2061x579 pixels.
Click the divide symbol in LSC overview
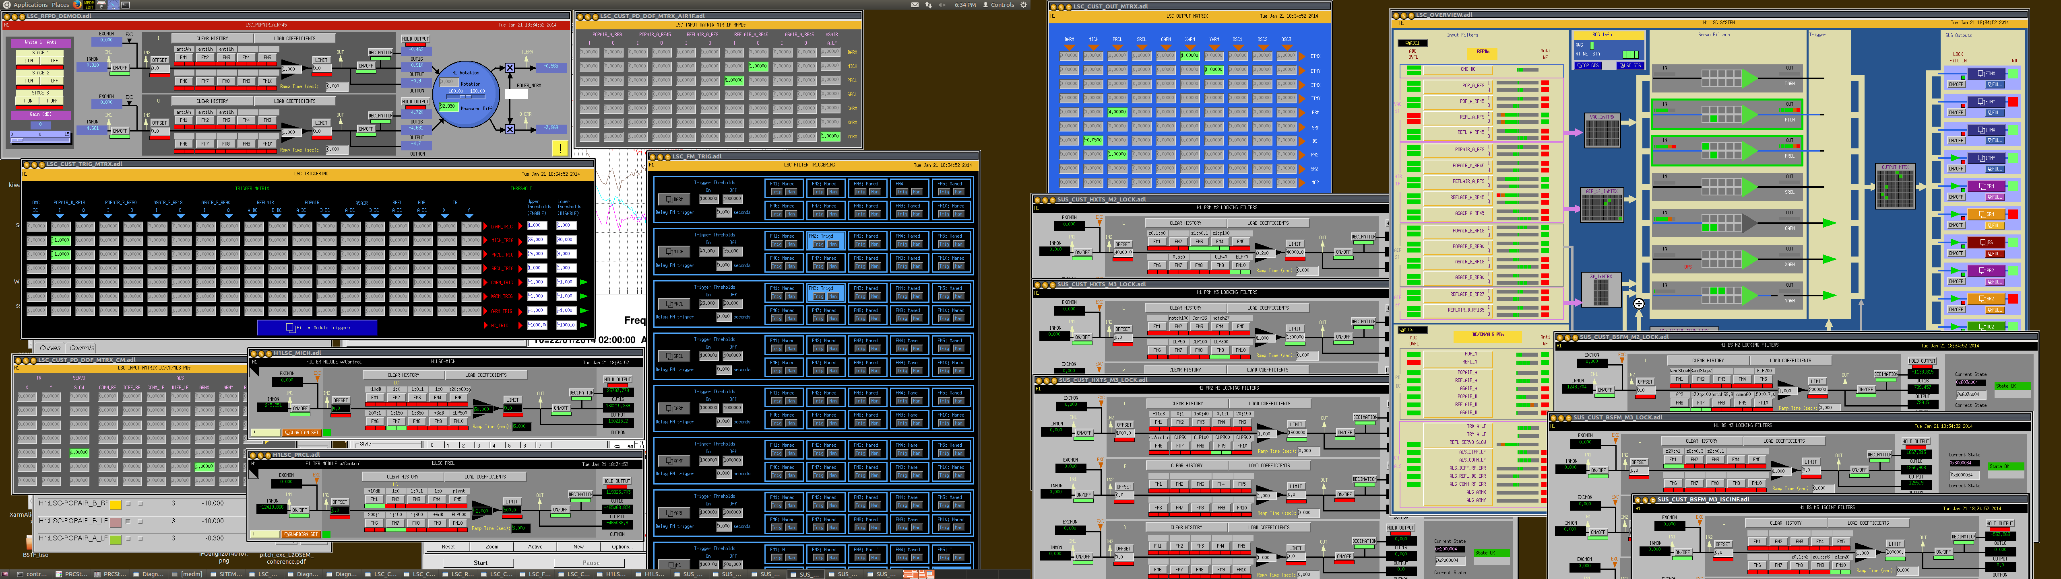click(1639, 304)
